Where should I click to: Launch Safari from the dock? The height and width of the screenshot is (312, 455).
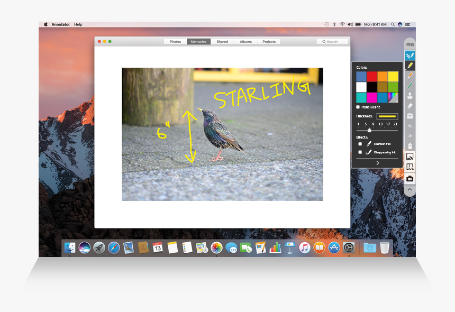coord(114,248)
